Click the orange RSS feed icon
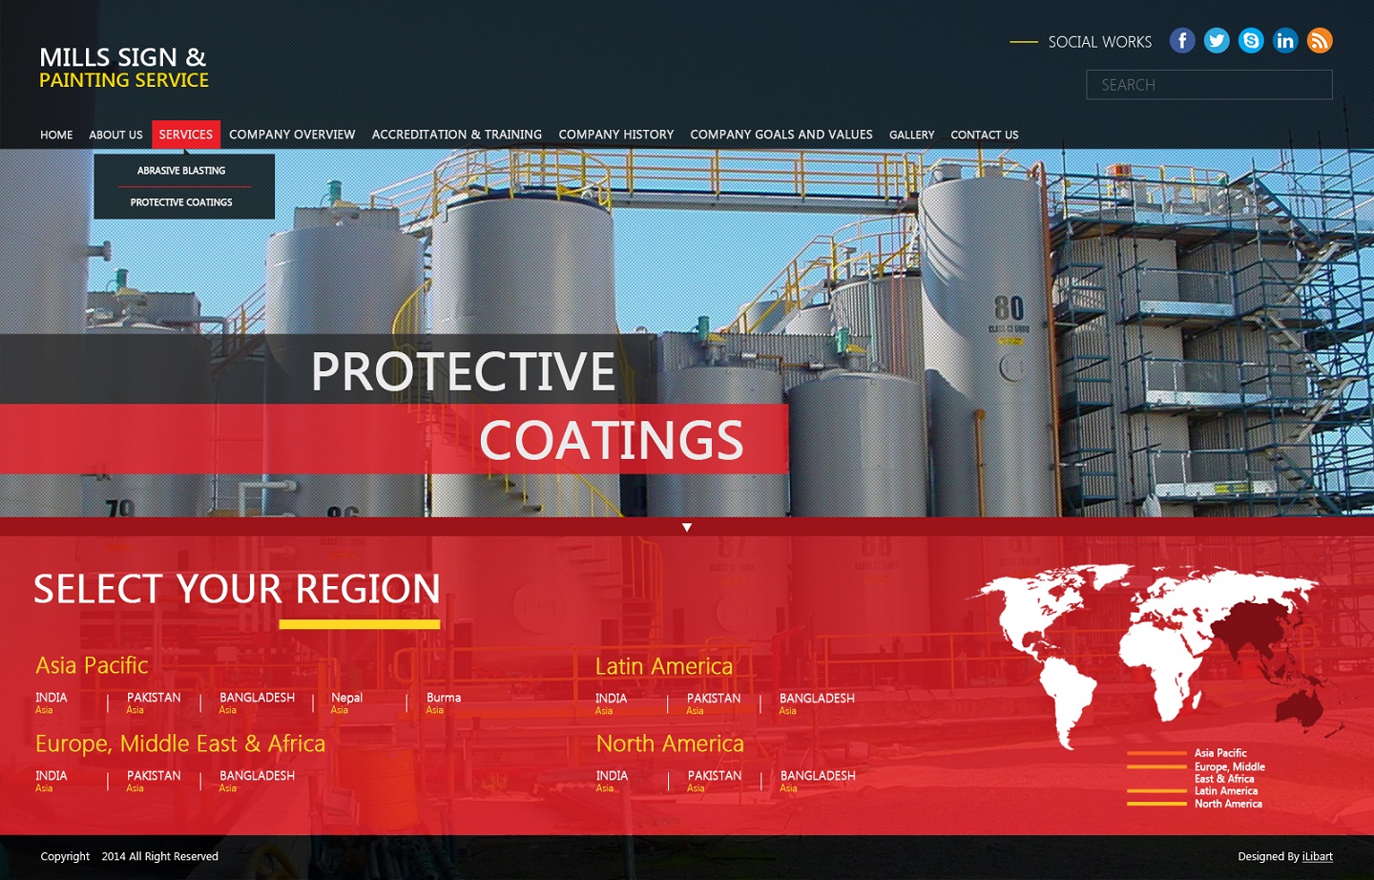 1320,41
